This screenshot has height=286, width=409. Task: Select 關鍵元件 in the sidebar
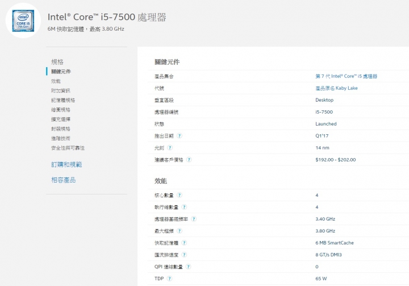coord(61,72)
